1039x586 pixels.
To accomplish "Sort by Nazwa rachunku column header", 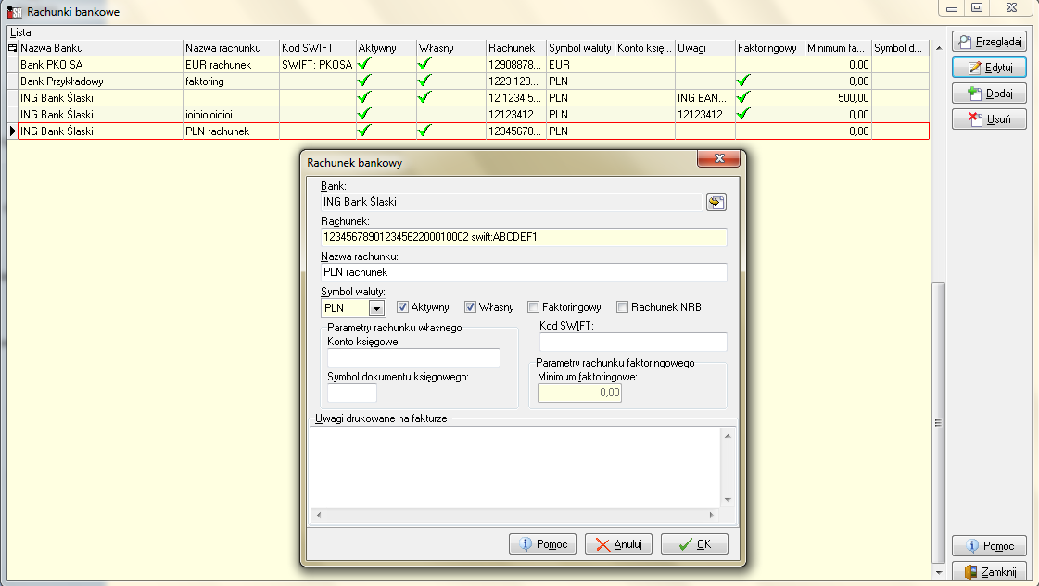I will 232,47.
